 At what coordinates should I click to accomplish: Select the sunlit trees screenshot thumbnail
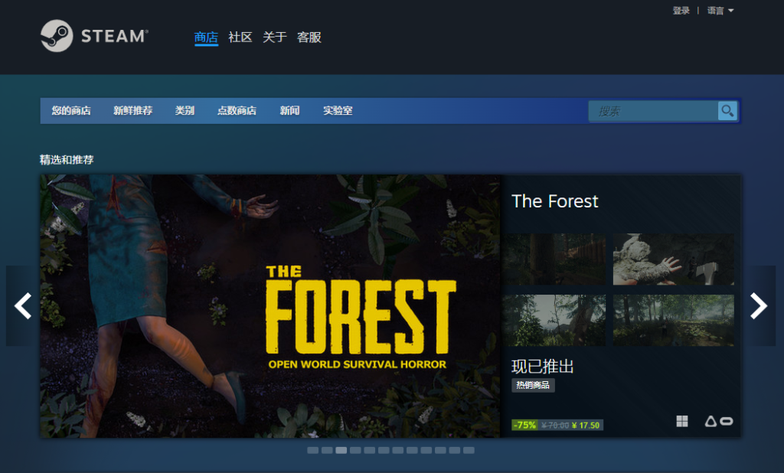(555, 320)
